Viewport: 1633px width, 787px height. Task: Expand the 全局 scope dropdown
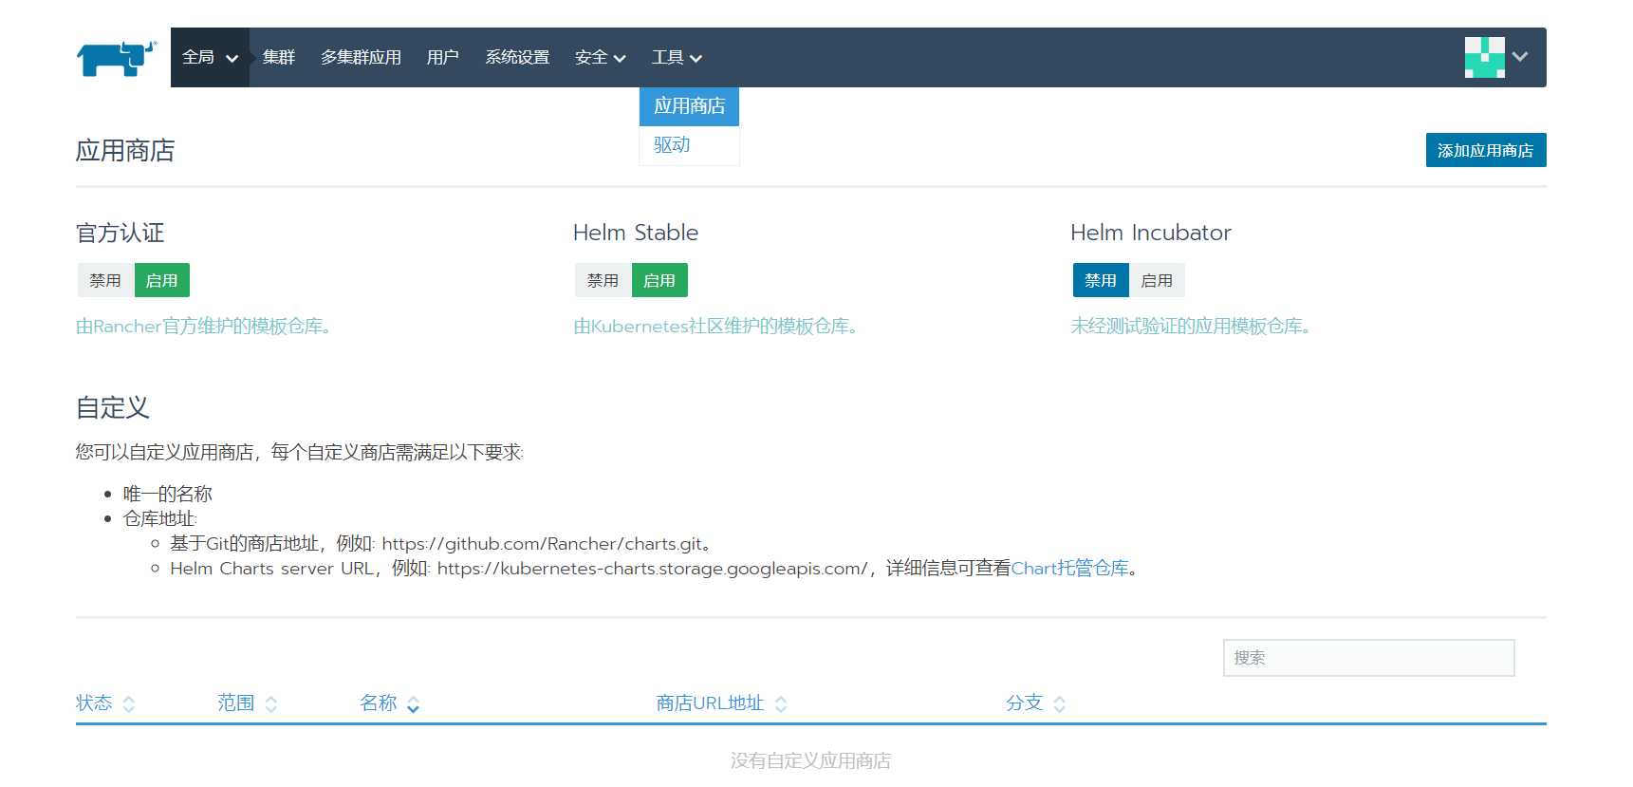210,58
